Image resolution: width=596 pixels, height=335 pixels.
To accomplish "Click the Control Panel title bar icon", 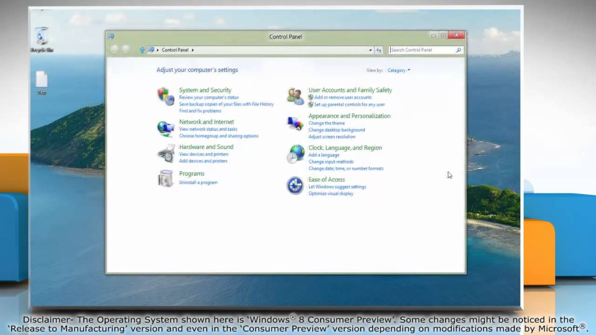I will (111, 36).
